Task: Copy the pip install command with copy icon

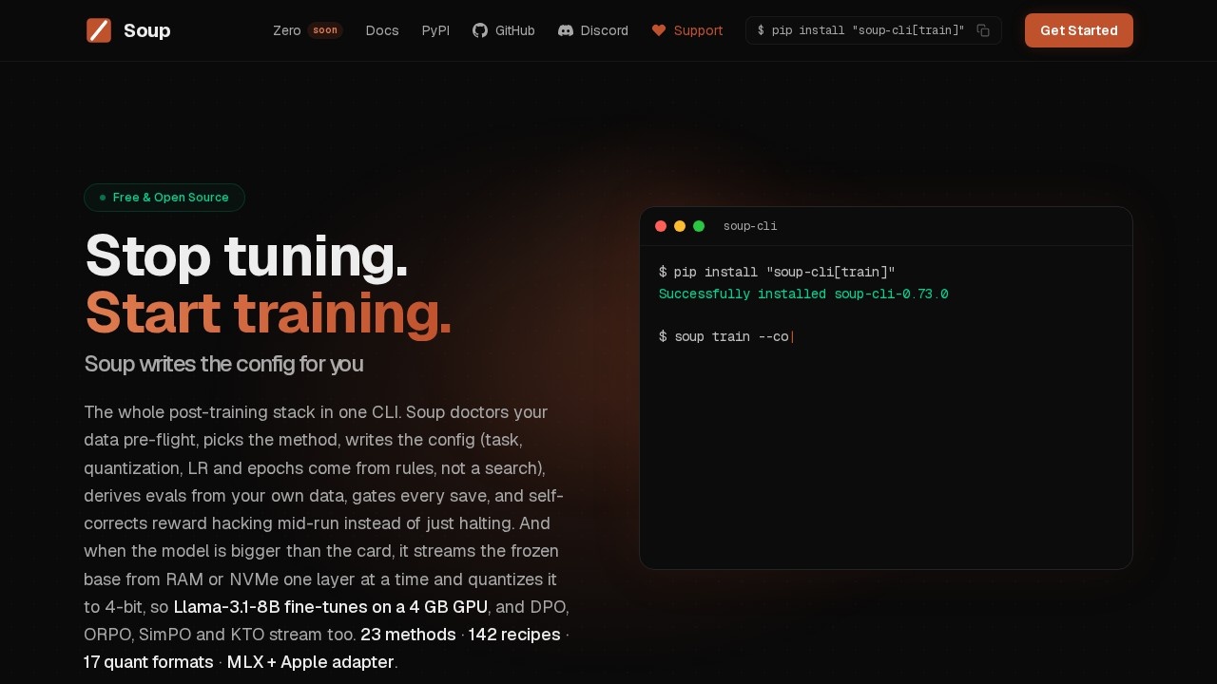Action: (983, 30)
